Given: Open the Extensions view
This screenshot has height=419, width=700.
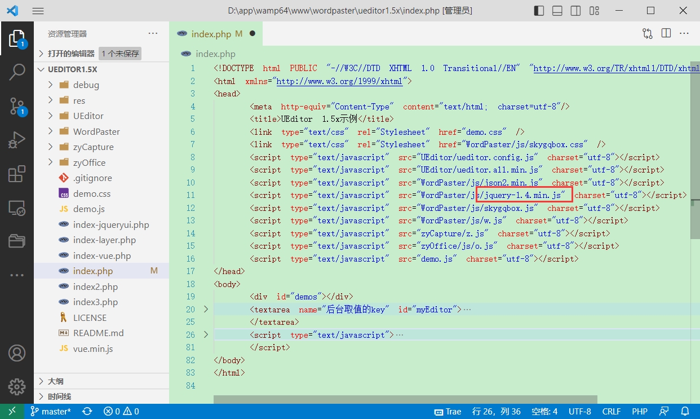Looking at the screenshot, I should [x=17, y=174].
